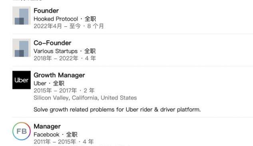Open the Manager position at Facebook
The height and width of the screenshot is (146, 253).
point(47,126)
